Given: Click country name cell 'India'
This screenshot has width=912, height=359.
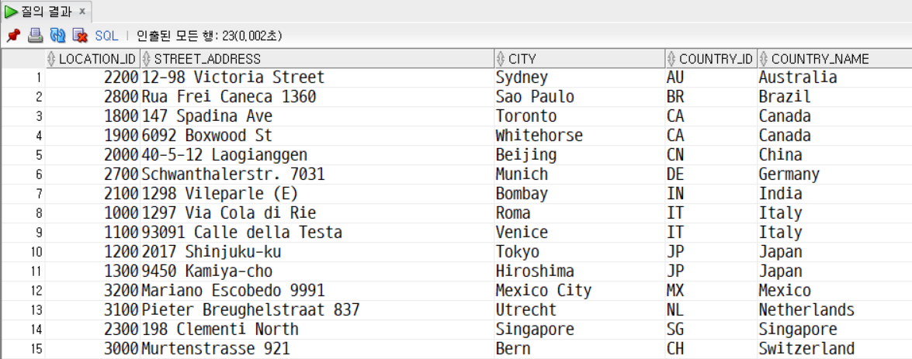Looking at the screenshot, I should [834, 193].
